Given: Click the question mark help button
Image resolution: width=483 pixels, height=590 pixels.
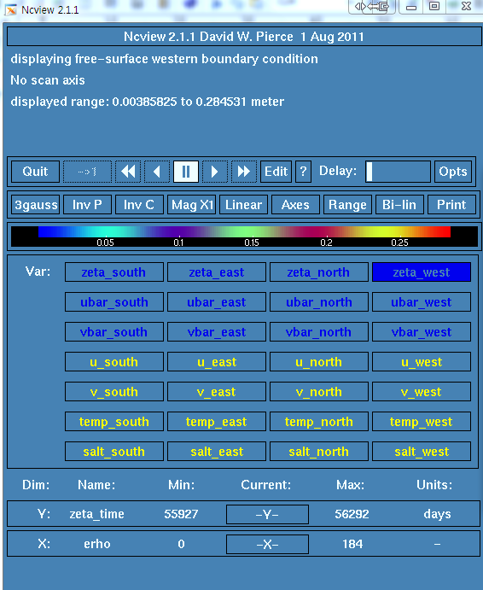Looking at the screenshot, I should click(303, 172).
